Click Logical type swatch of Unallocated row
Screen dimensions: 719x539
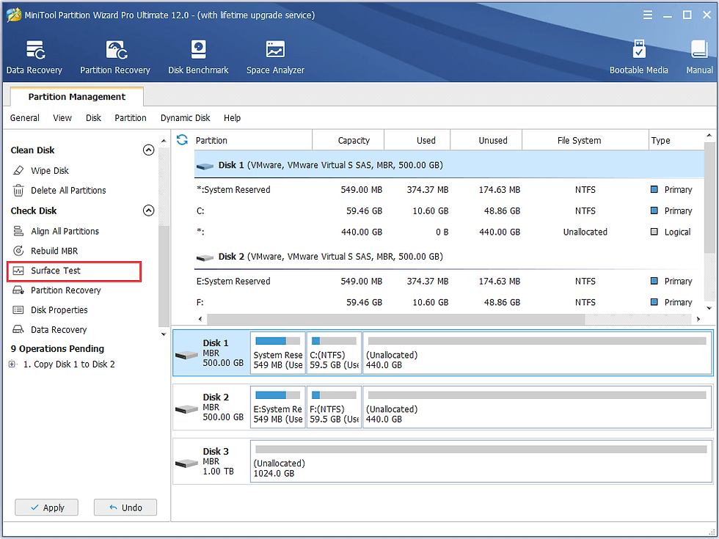tap(654, 232)
